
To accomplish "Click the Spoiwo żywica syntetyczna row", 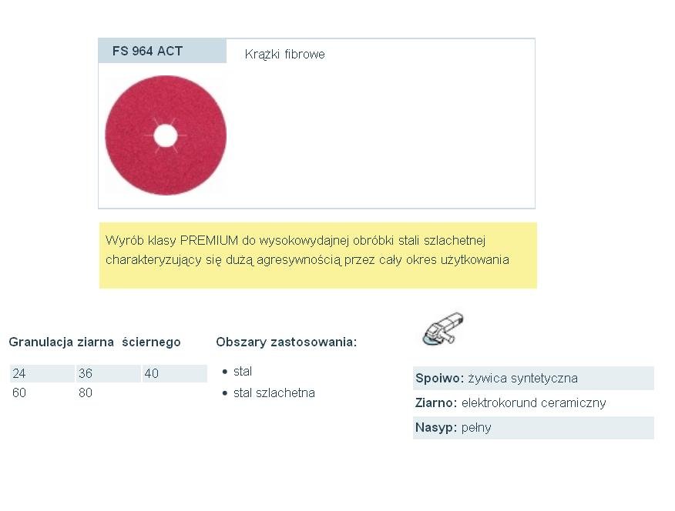I will click(x=533, y=378).
